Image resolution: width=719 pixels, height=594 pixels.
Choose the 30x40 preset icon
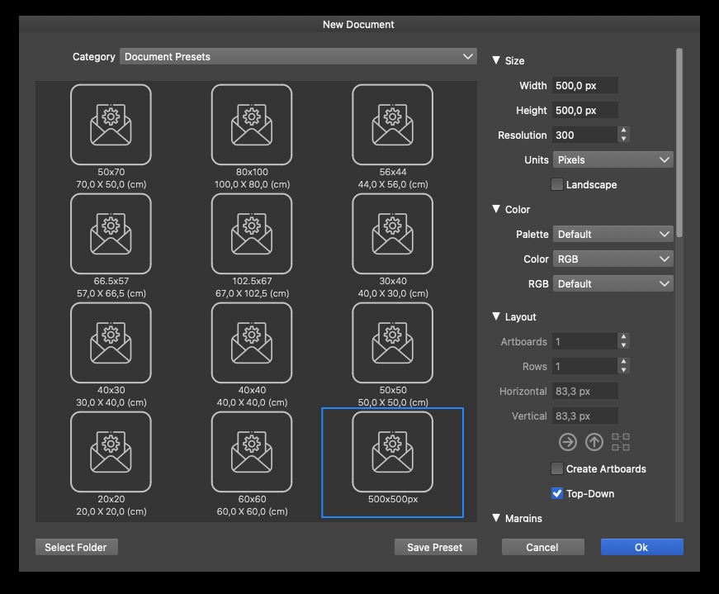click(392, 234)
